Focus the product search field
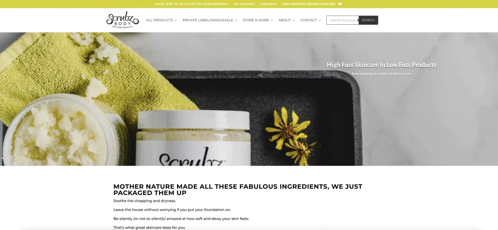The width and height of the screenshot is (498, 230). click(x=343, y=20)
